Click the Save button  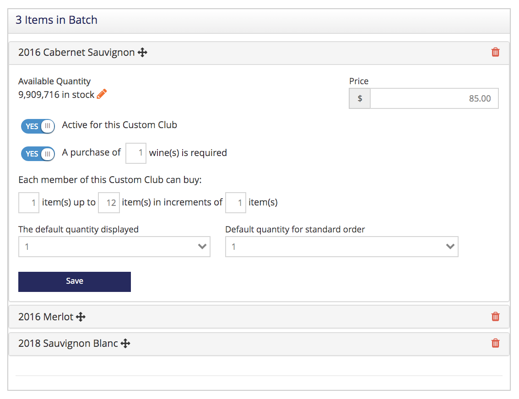[74, 281]
